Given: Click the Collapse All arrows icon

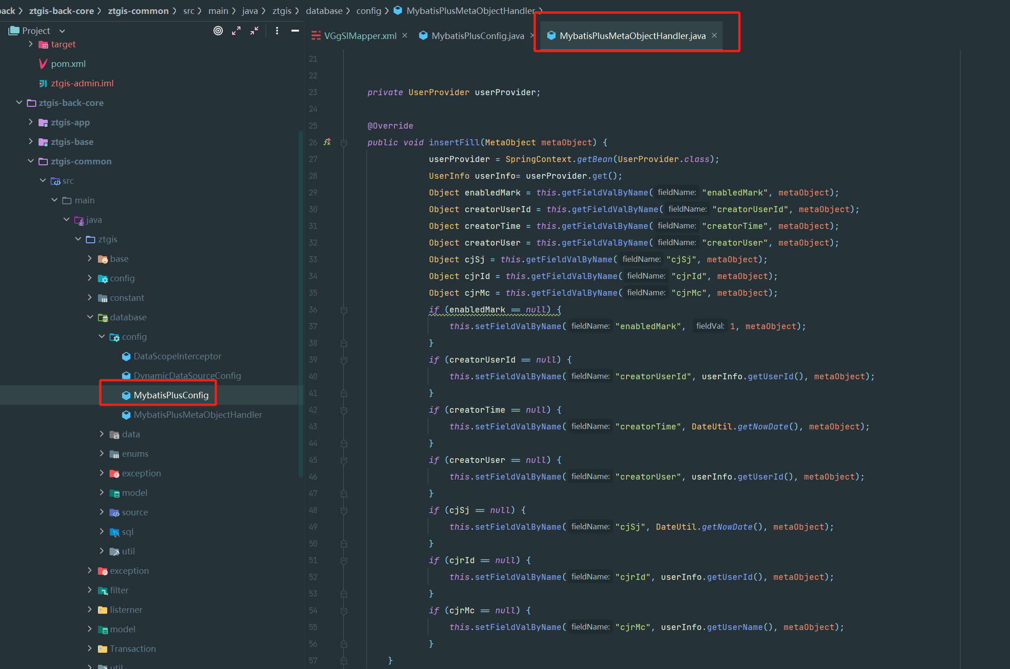Looking at the screenshot, I should coord(254,31).
